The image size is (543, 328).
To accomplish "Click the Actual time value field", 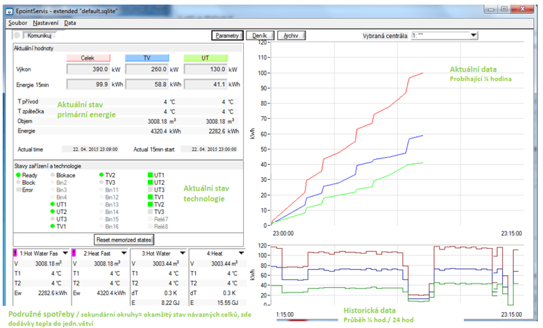I will coord(90,149).
